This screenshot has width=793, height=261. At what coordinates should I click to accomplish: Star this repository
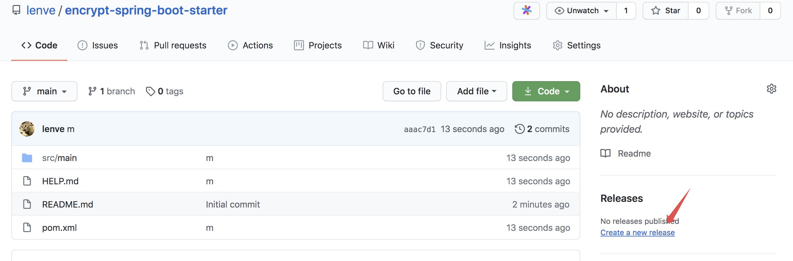(x=665, y=11)
